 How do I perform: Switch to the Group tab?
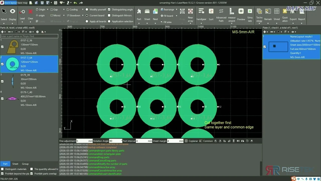click(25, 164)
